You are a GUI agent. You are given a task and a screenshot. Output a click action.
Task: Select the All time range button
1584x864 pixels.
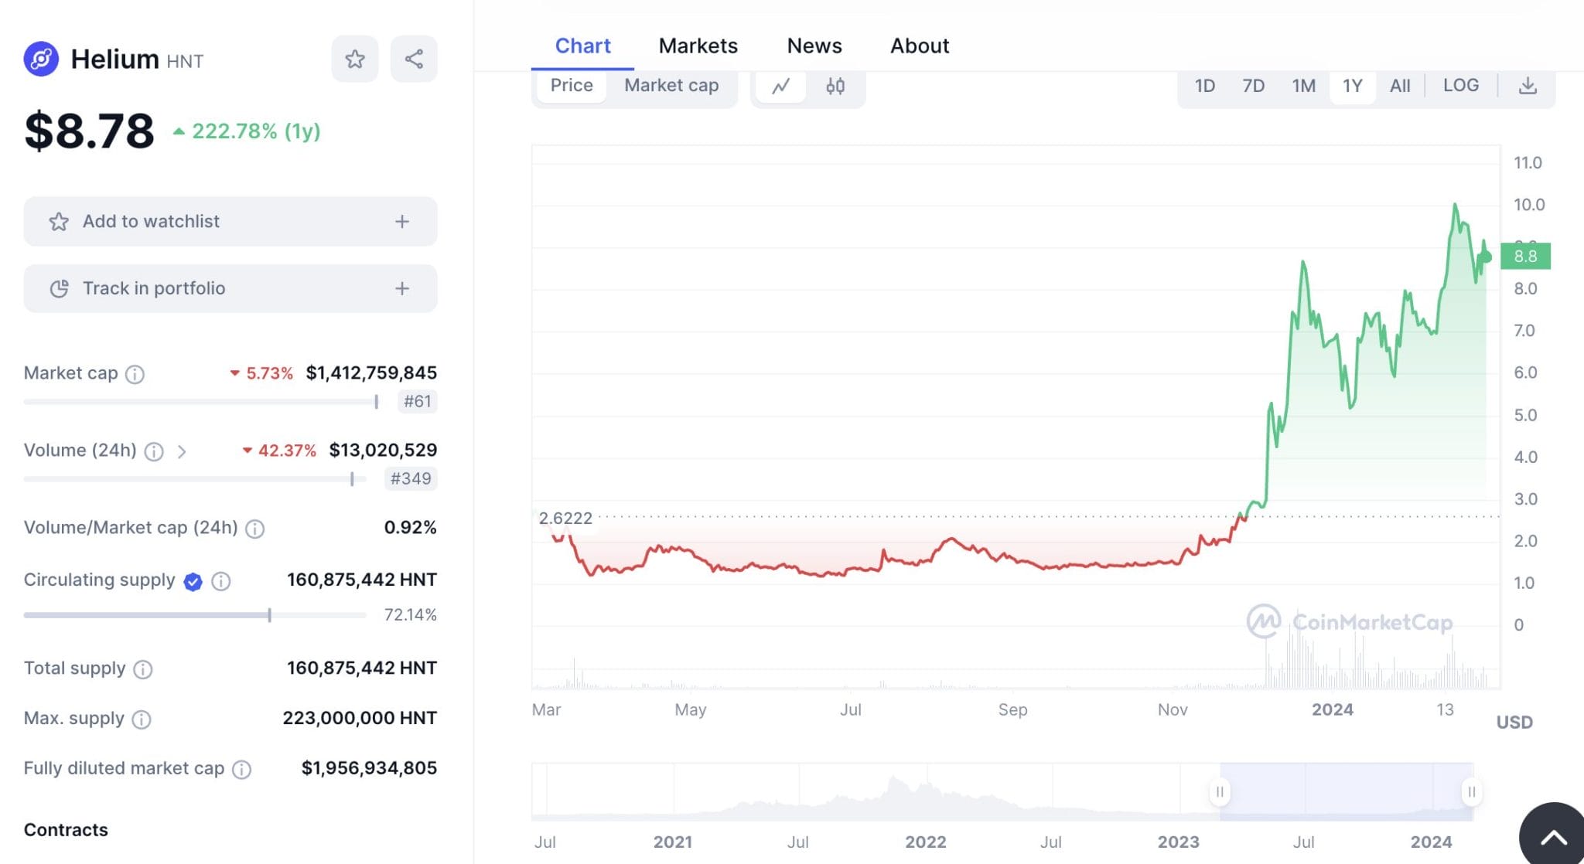1400,86
